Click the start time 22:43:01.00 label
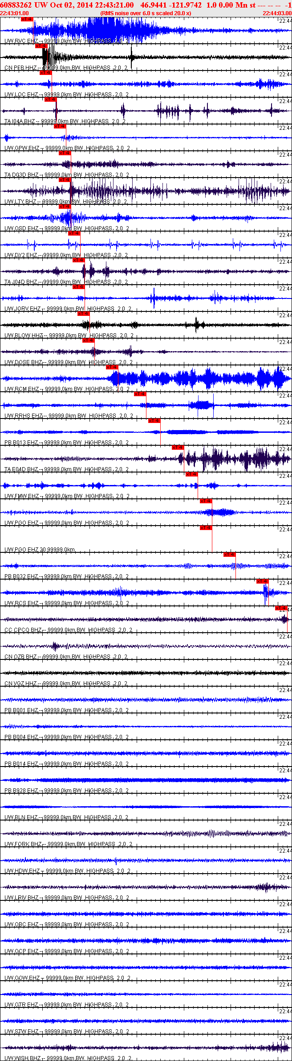 15,13
